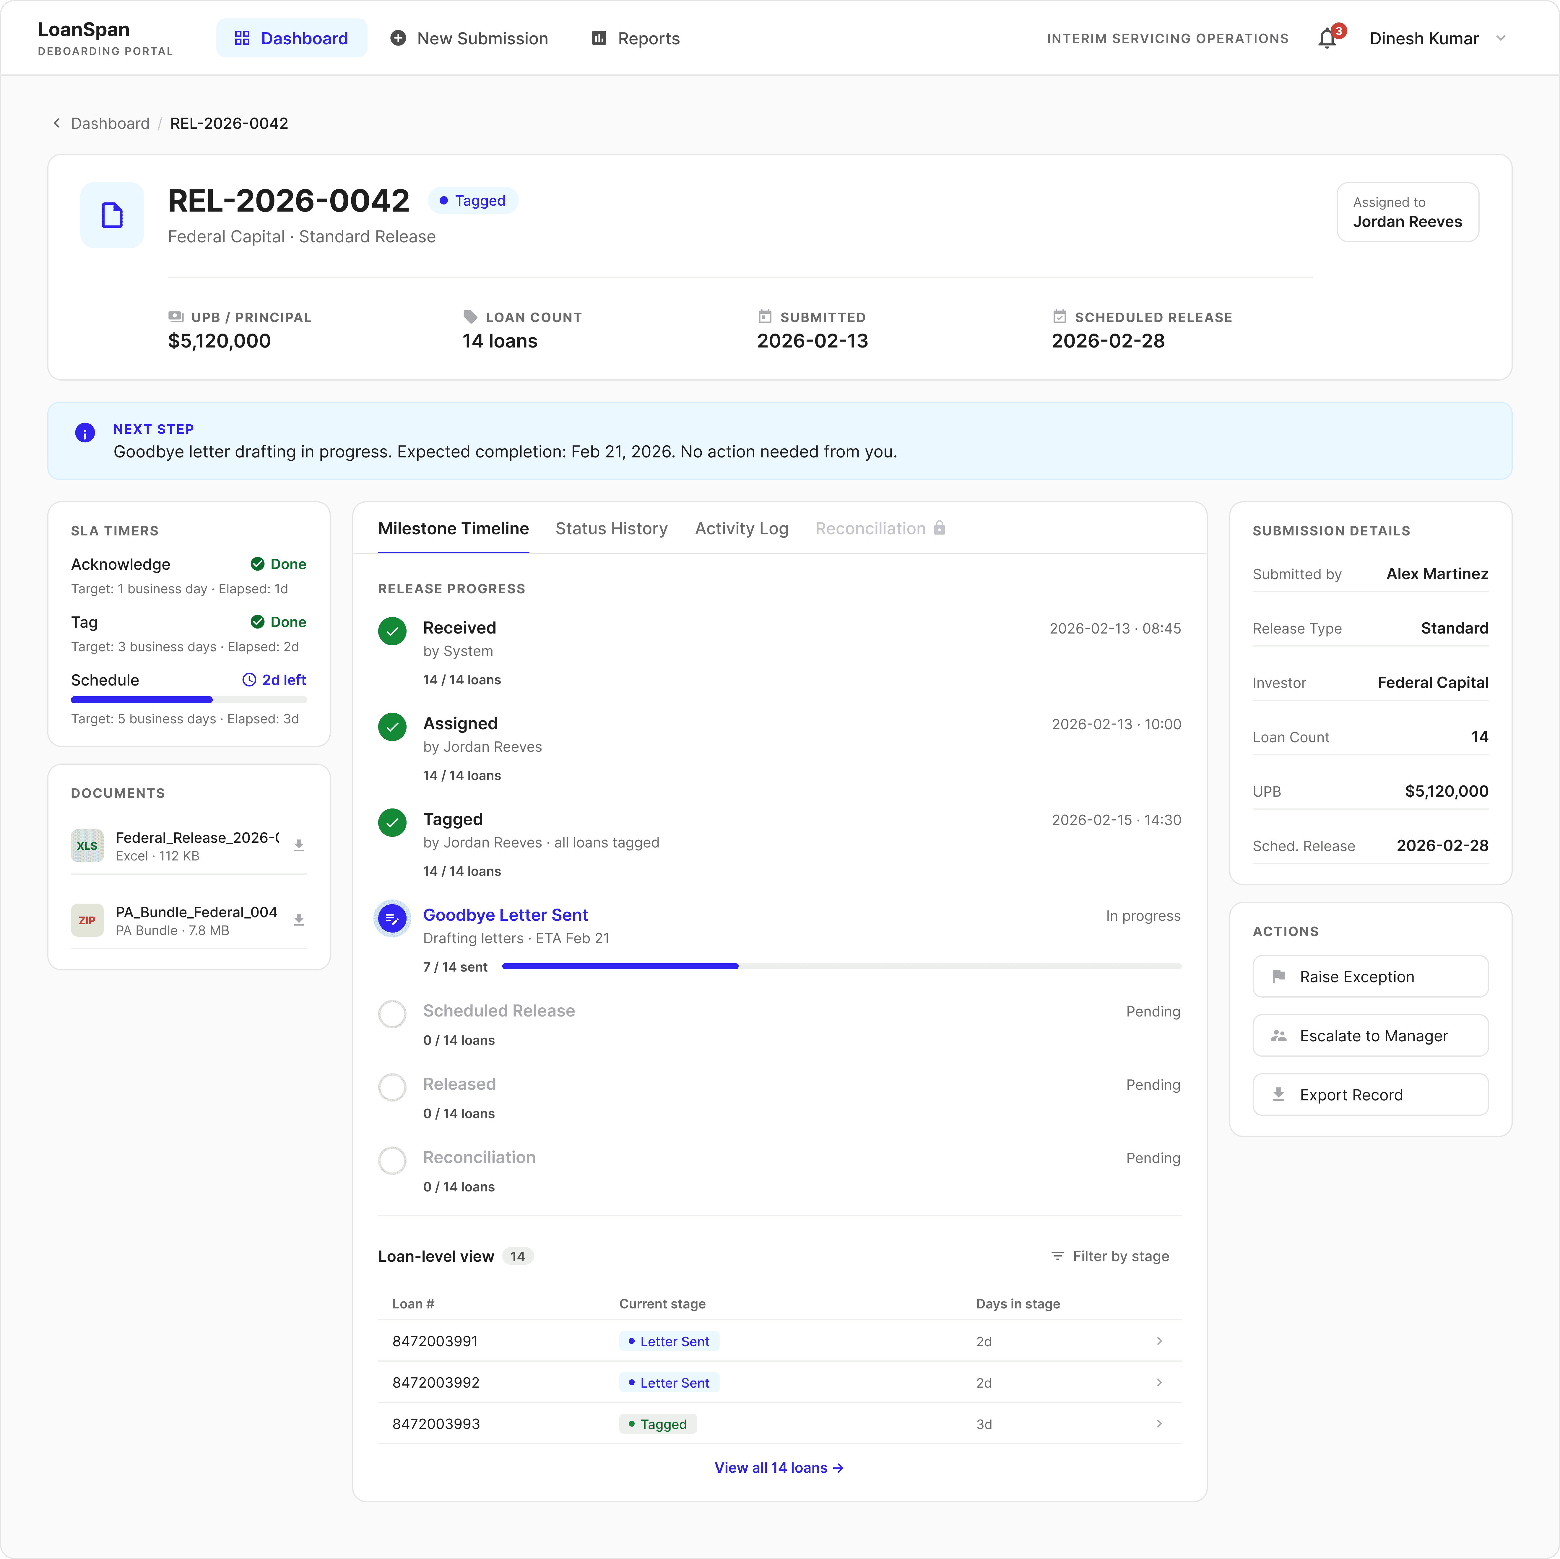The image size is (1560, 1559).
Task: Click the Escalate to Manager button
Action: pyautogui.click(x=1370, y=1035)
